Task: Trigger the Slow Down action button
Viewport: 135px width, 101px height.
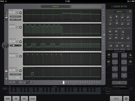Action: click(x=124, y=62)
